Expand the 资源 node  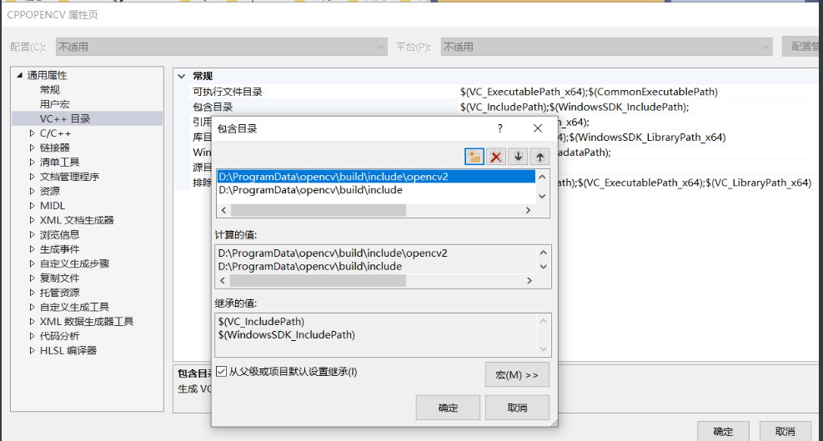[x=32, y=191]
